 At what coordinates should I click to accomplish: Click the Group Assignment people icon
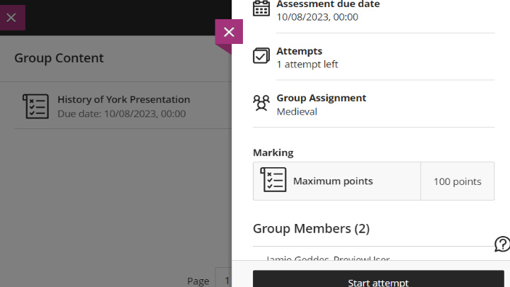pyautogui.click(x=261, y=103)
